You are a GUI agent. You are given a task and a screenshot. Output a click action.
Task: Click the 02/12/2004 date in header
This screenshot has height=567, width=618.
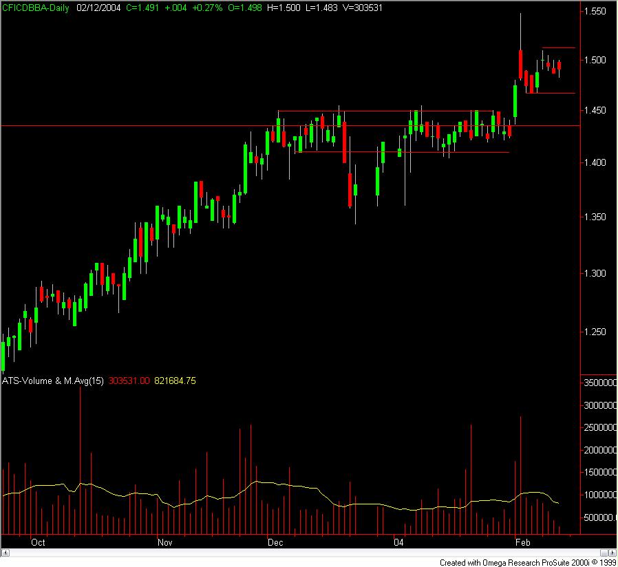pyautogui.click(x=98, y=8)
